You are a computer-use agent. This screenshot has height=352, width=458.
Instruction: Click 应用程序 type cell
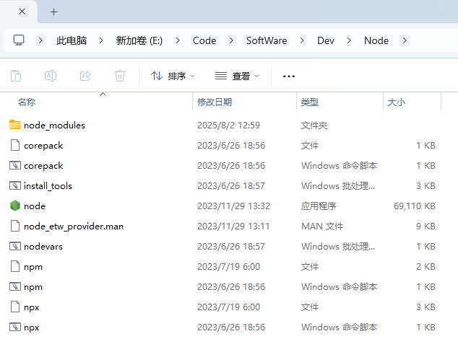click(319, 206)
